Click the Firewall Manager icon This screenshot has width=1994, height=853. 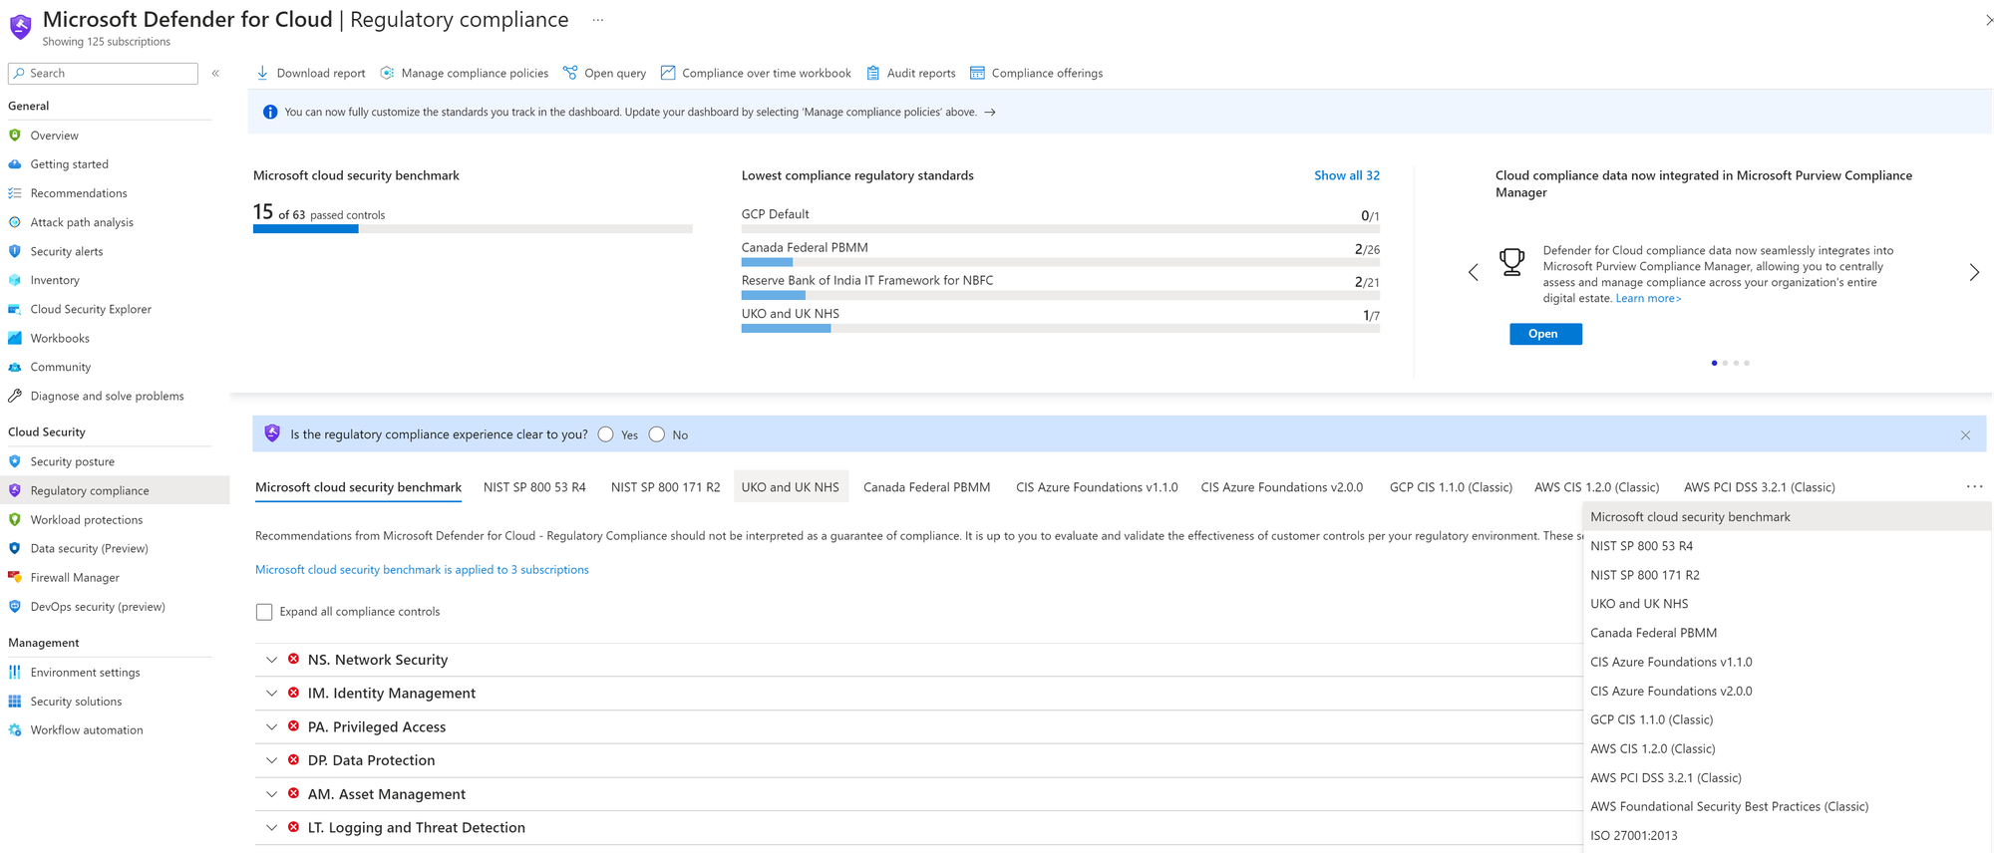15,577
